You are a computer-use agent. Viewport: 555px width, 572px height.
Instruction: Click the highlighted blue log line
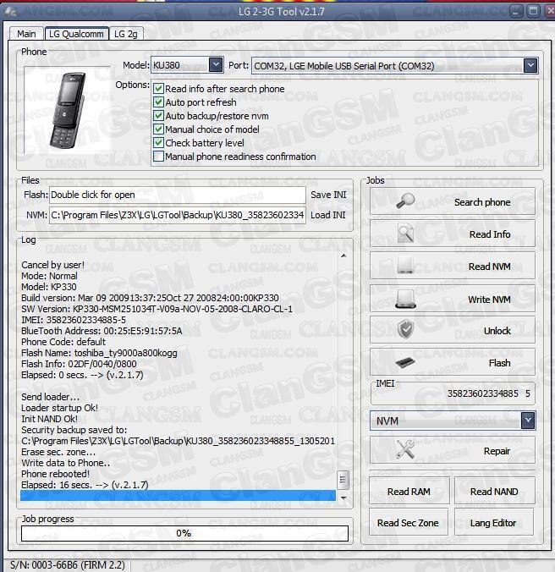[x=178, y=495]
